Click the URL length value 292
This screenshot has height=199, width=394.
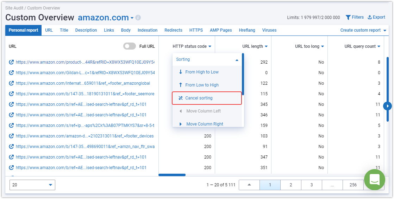pyautogui.click(x=264, y=62)
